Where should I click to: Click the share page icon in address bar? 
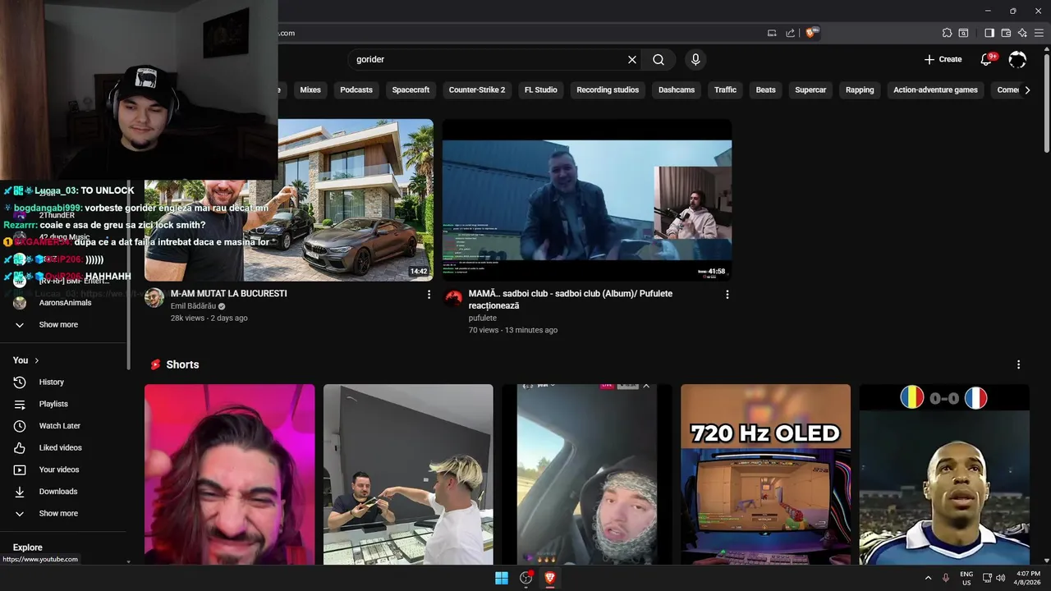click(x=790, y=33)
